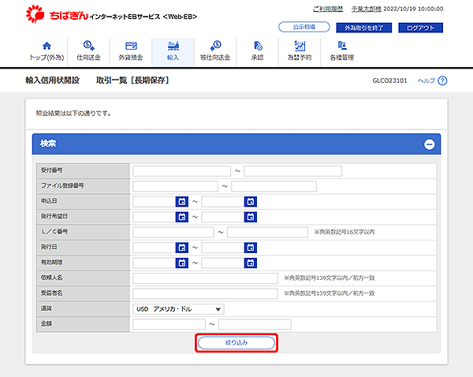
Task: Click the 絞り込み filter button
Action: pos(236,343)
